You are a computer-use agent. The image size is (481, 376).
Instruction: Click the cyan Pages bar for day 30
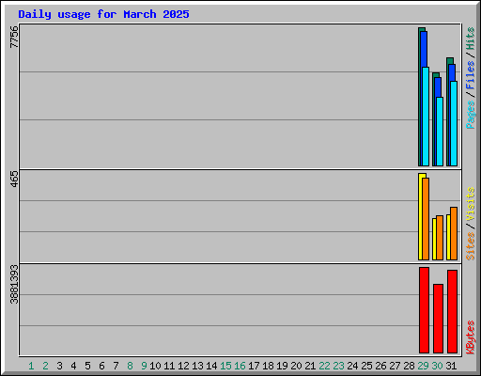pos(440,132)
